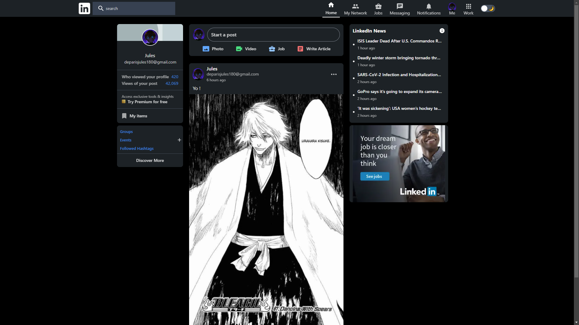Click the info icon beside LinkedIn News
579x325 pixels.
pyautogui.click(x=442, y=30)
